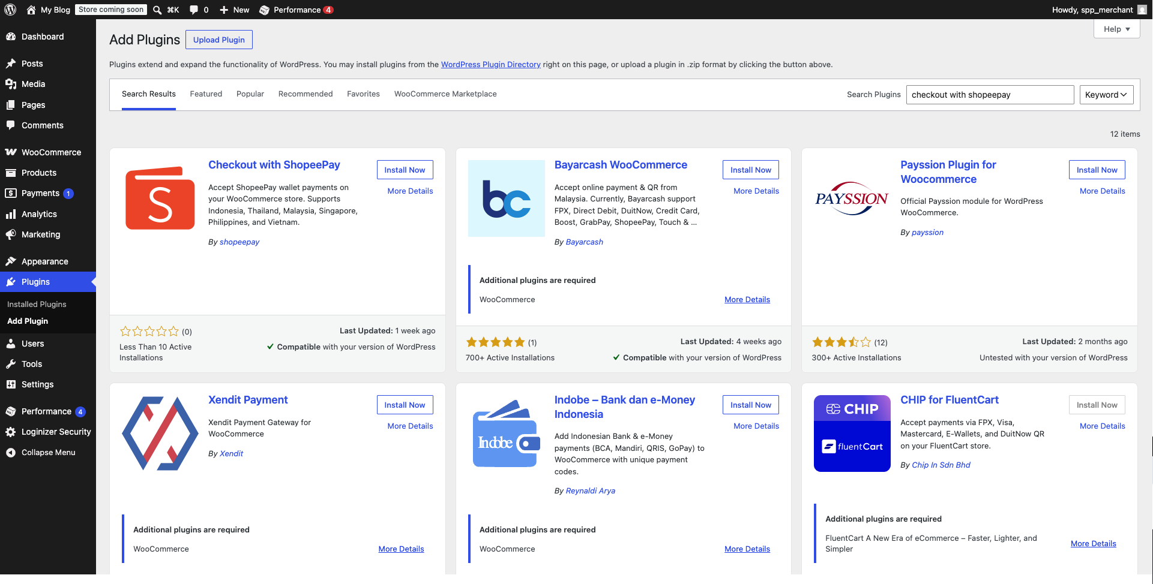This screenshot has width=1153, height=584.
Task: Expand the Help panel dropdown
Action: [x=1117, y=29]
